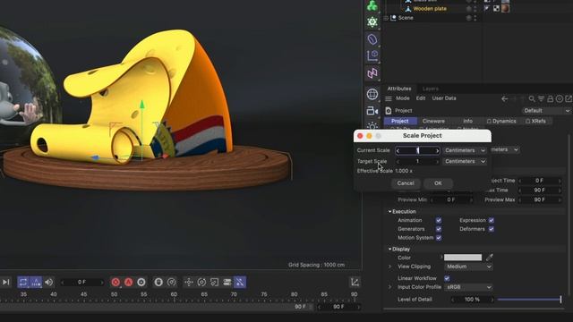Click OK in Scale Project dialog
The image size is (573, 322).
438,183
